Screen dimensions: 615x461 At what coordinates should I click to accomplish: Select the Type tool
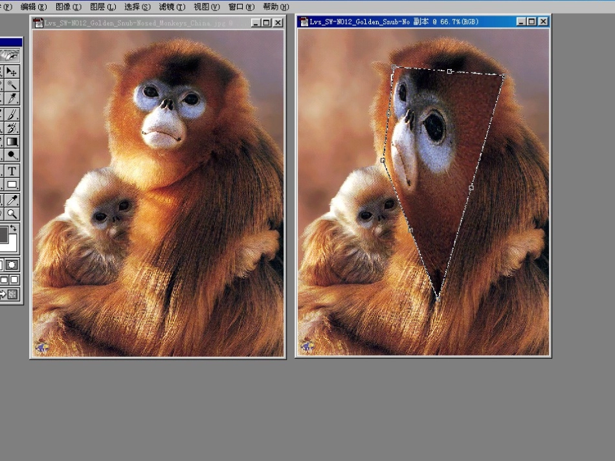click(x=12, y=171)
